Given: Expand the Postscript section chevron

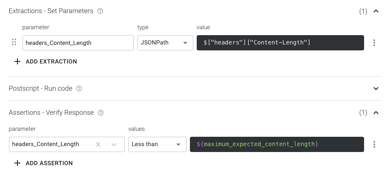Looking at the screenshot, I should point(376,88).
